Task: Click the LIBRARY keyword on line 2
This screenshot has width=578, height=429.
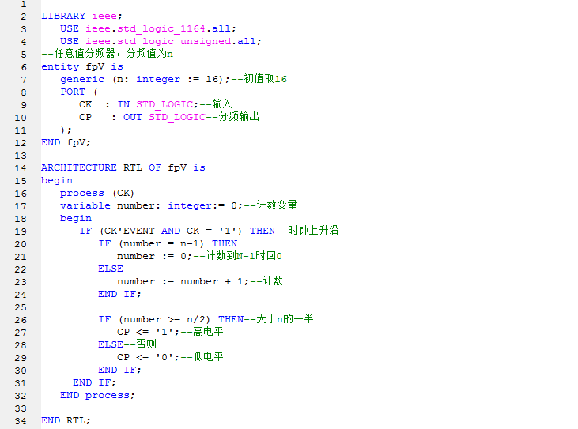Action: coord(63,16)
